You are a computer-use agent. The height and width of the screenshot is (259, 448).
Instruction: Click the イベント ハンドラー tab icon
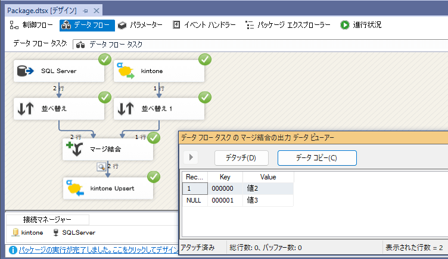tap(176, 25)
